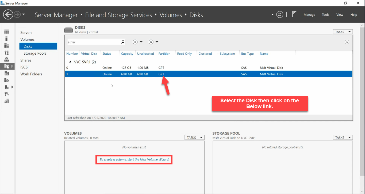Sort by the Virtual Disk column header
Image resolution: width=365 pixels, height=194 pixels.
point(89,54)
